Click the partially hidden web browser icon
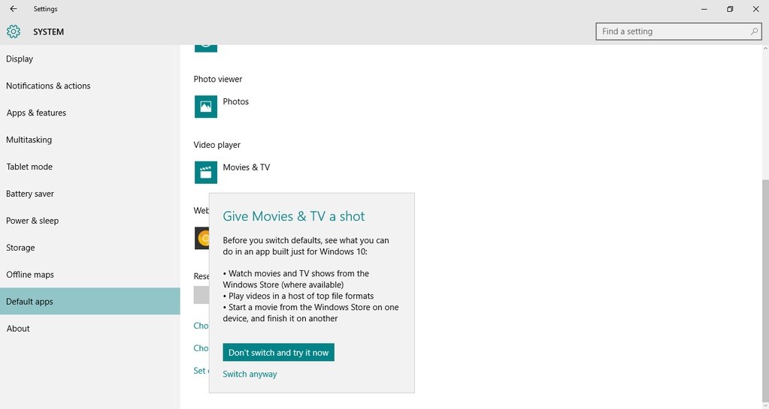 click(x=202, y=238)
